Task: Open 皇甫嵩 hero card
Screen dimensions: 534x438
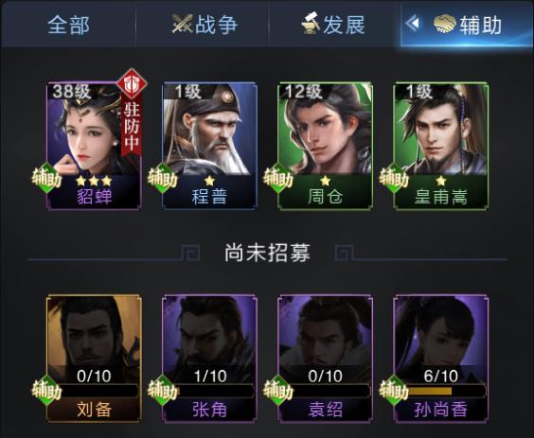Action: pos(440,146)
